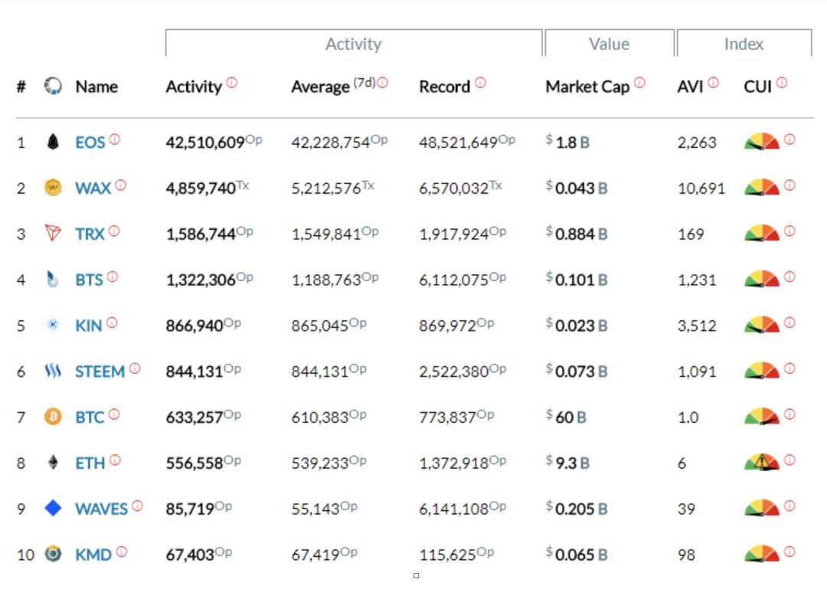This screenshot has height=589, width=827.
Task: Click the WAX coin logo icon
Action: (x=53, y=188)
